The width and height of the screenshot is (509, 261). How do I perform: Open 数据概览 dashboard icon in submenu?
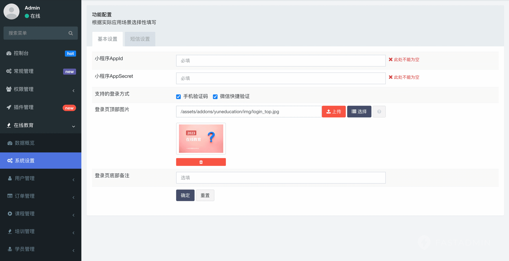click(x=10, y=143)
